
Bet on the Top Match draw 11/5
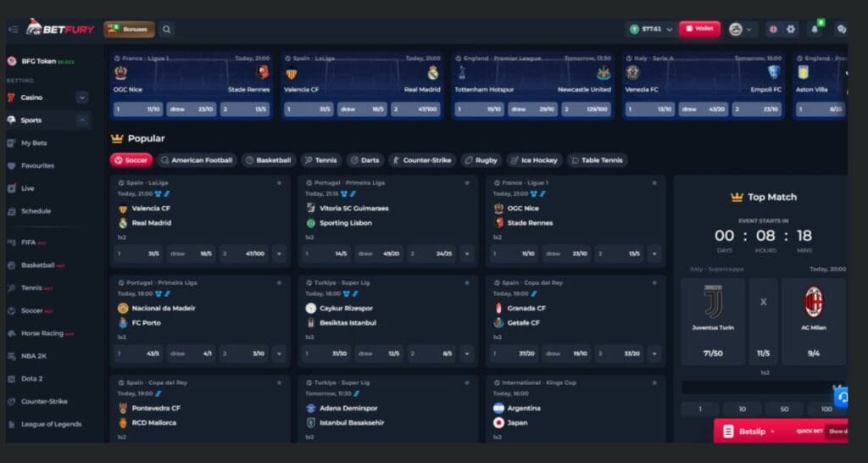[x=764, y=321]
